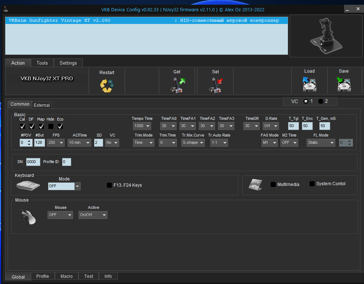Open the Tempo Time dropdown

coord(142,126)
